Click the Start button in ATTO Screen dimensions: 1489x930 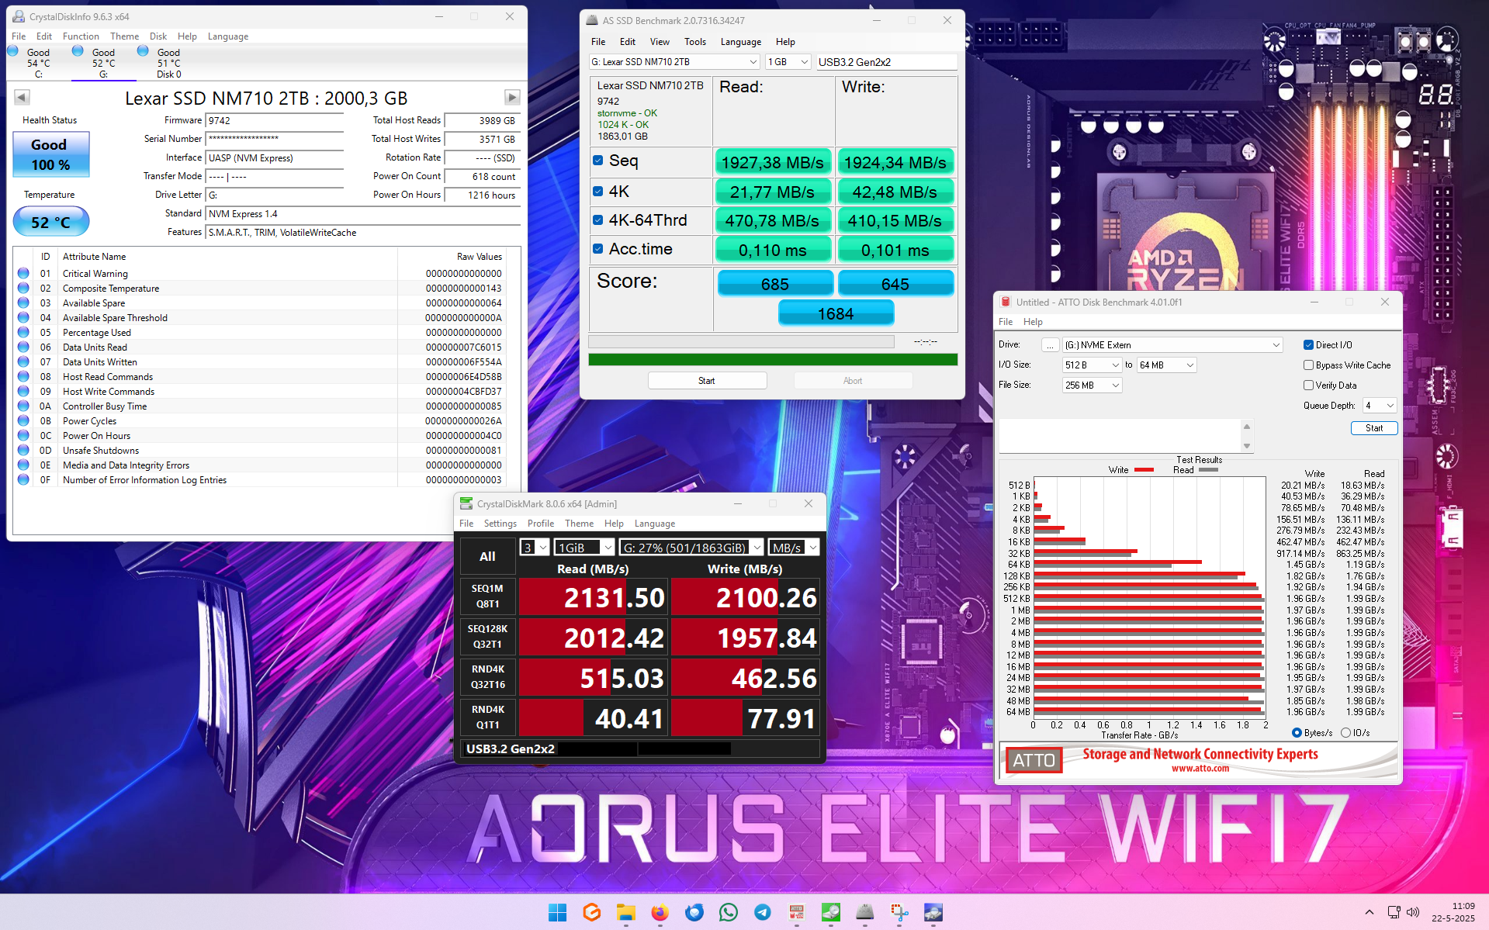pos(1374,428)
